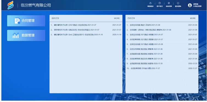Click MORE in the 待办工作 panel
The image size is (207, 102).
117,18
